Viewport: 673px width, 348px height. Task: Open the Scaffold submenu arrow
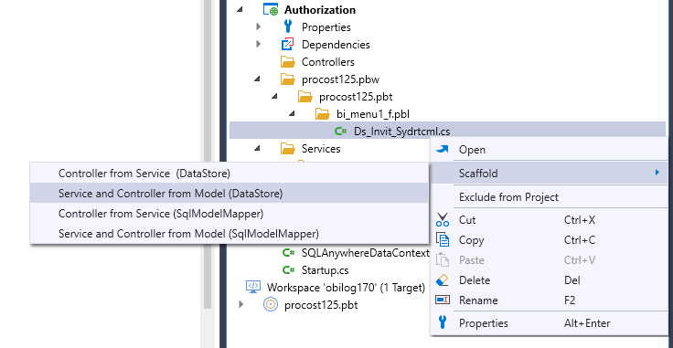[657, 173]
